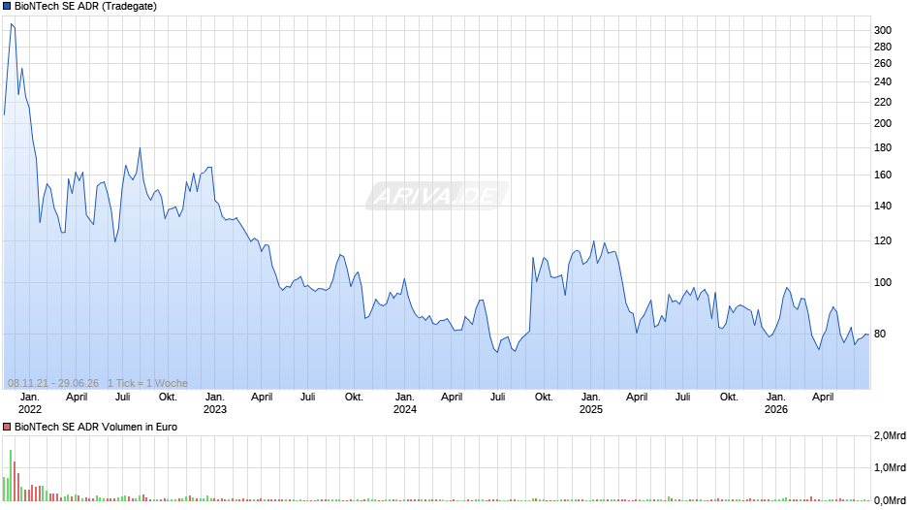Click the 'Jan. 2024' time axis label

(x=405, y=403)
